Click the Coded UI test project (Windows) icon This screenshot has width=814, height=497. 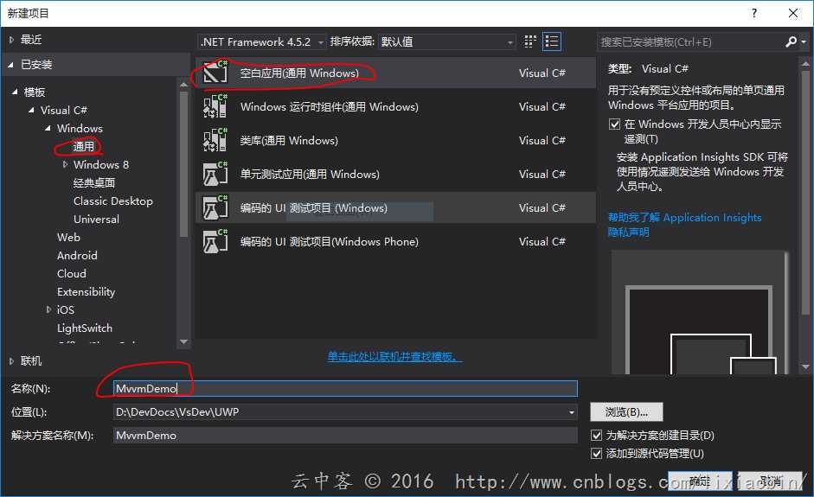tap(215, 207)
